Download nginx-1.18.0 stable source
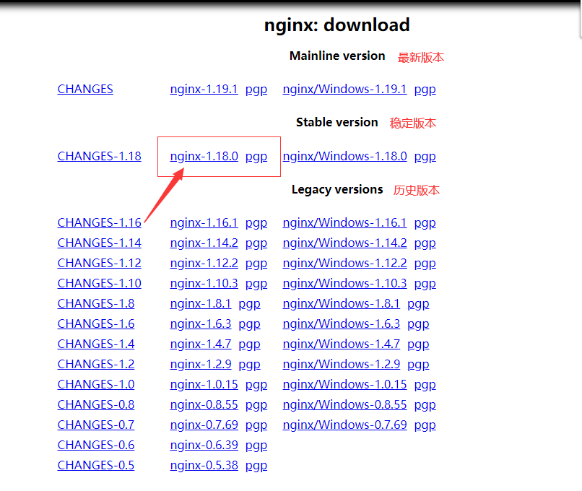 204,156
